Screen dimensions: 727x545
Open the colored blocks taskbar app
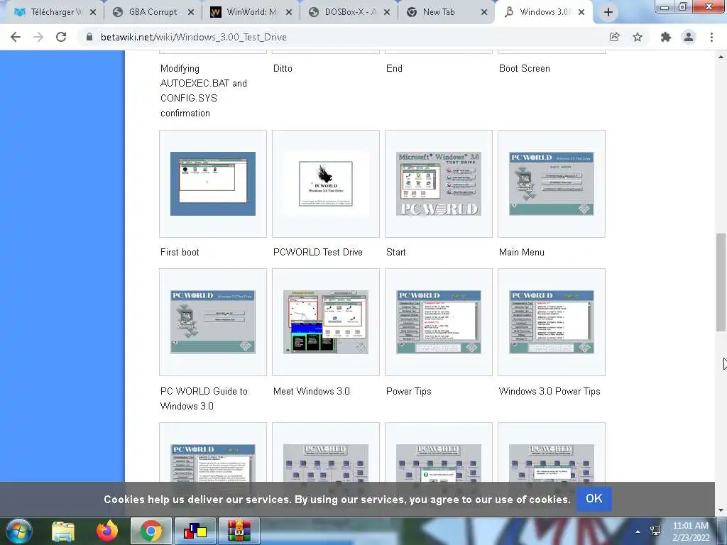(x=195, y=531)
